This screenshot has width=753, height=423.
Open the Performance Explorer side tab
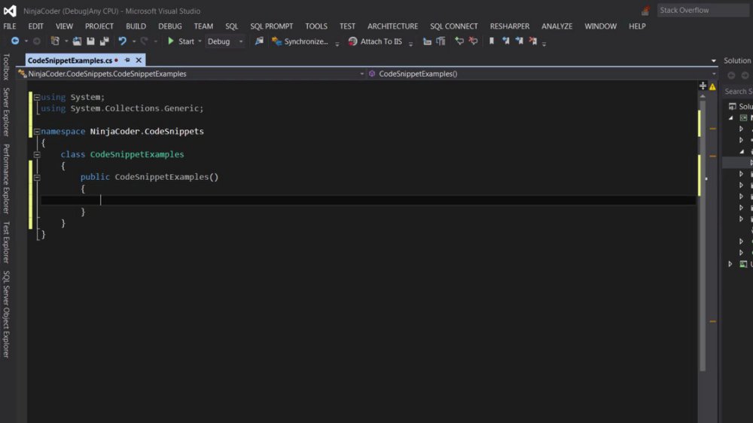point(6,178)
